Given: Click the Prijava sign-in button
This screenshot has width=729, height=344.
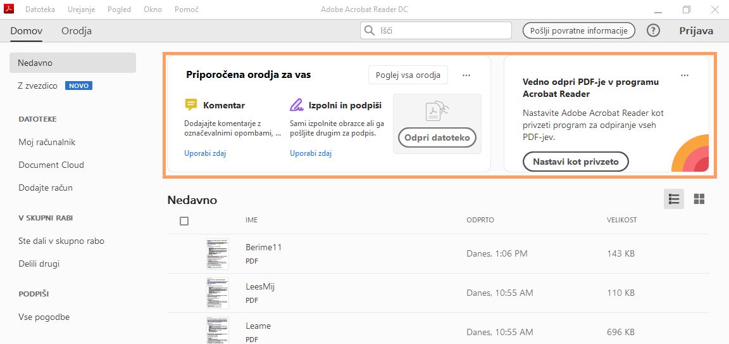Looking at the screenshot, I should click(x=696, y=30).
